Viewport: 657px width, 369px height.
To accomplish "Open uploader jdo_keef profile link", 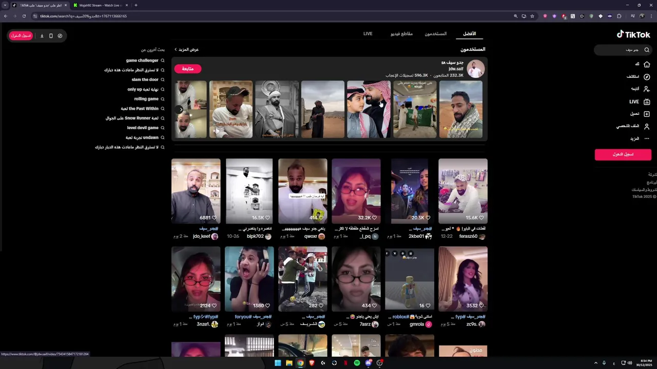I will click(x=205, y=236).
